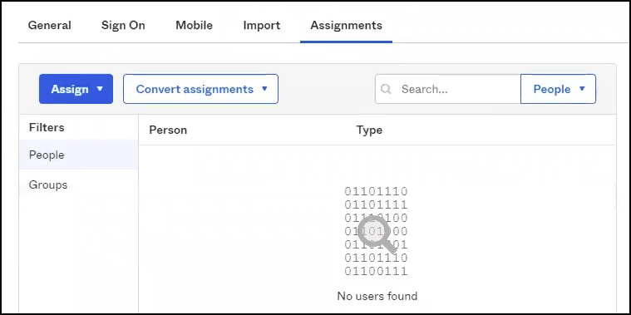
Task: Switch to the General tab
Action: click(50, 25)
